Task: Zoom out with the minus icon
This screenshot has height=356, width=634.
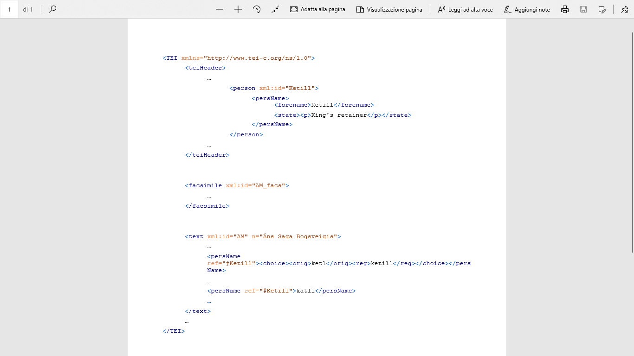Action: pos(220,9)
